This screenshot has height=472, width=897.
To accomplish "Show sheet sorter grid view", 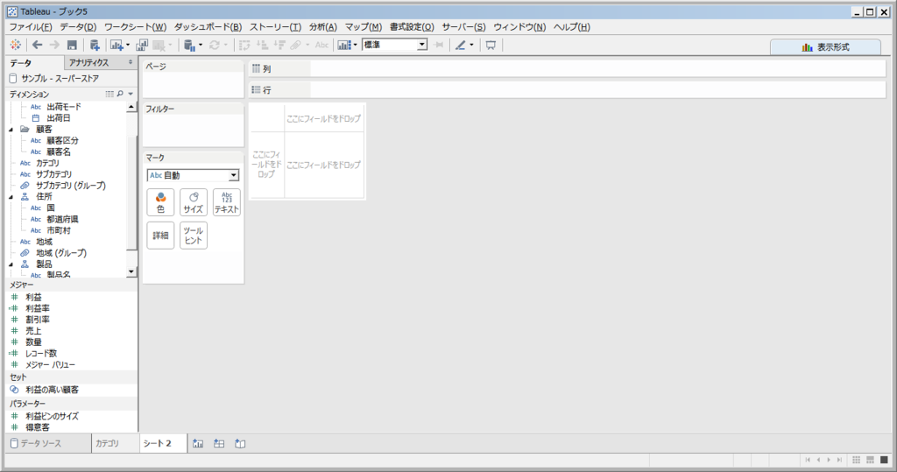I will coord(857,460).
